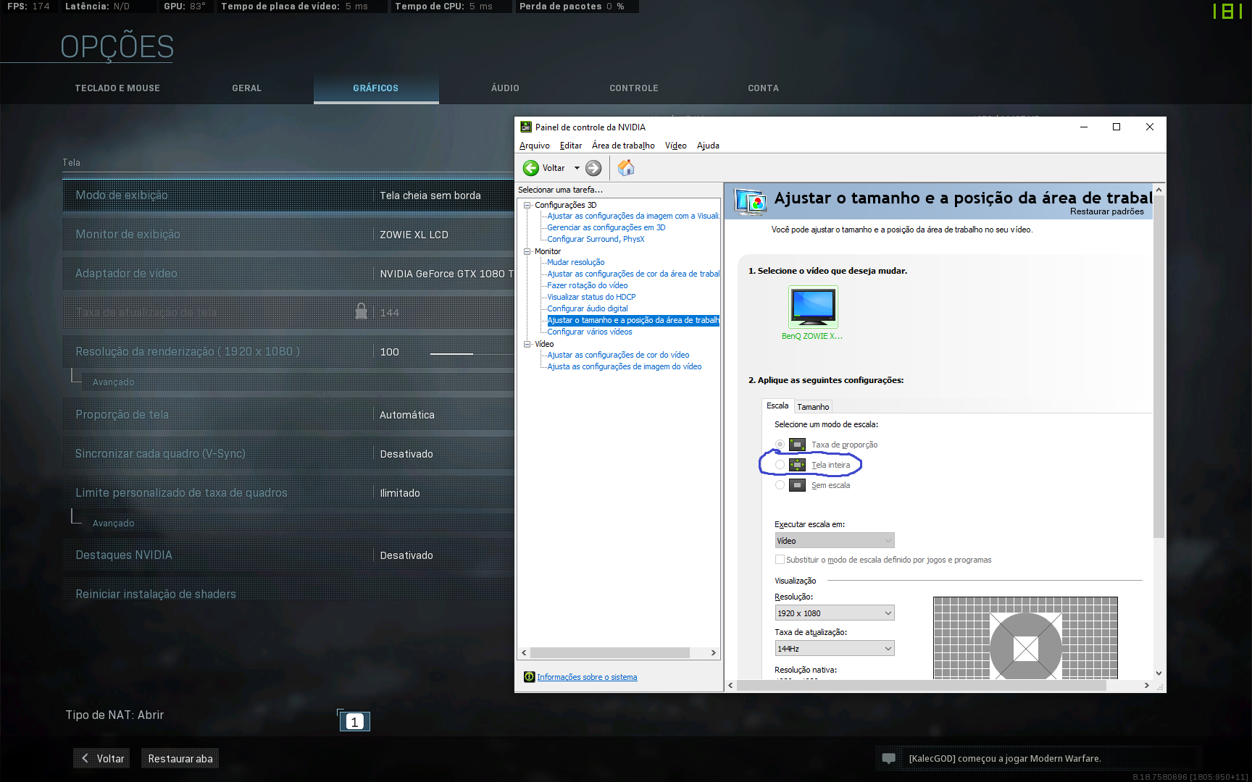
Task: Click the NVIDIA control panel title icon
Action: pyautogui.click(x=526, y=127)
